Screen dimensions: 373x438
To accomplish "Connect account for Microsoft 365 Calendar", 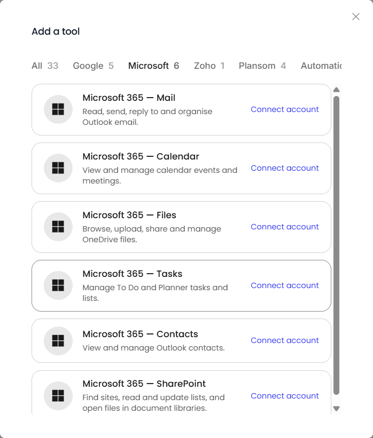I will tap(285, 168).
